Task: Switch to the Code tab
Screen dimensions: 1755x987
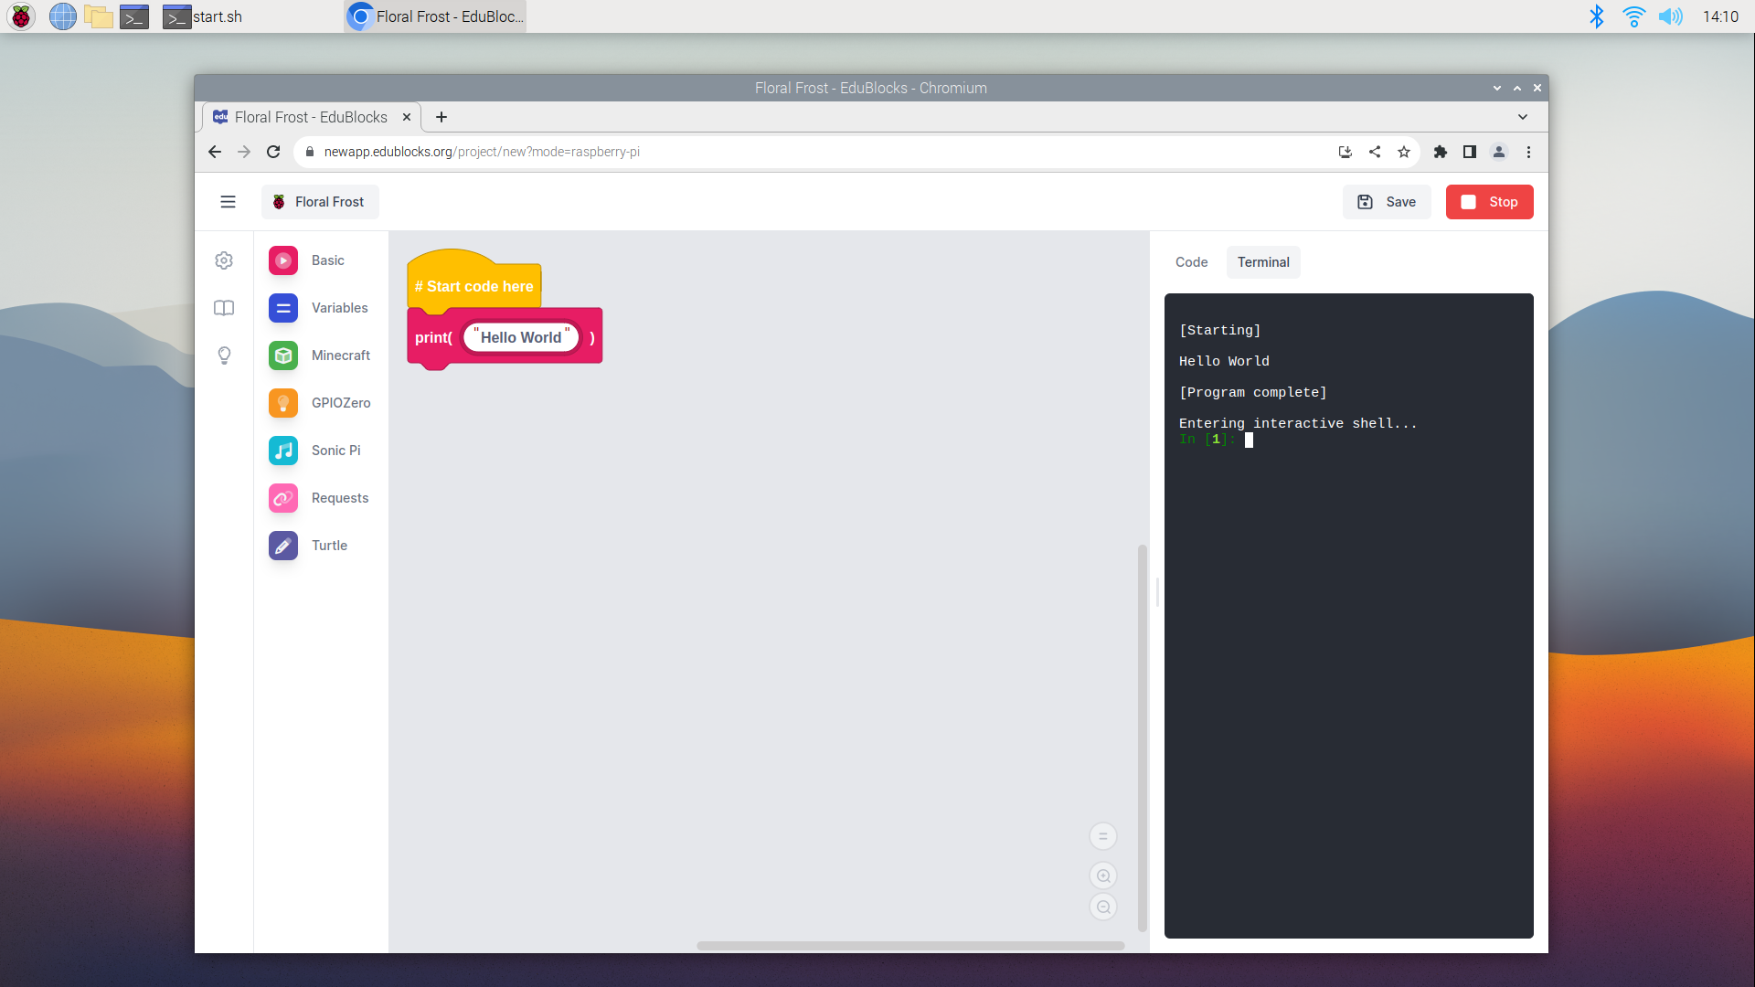Action: (1191, 262)
